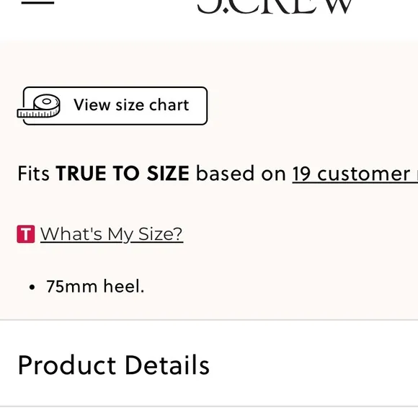Screen dimensions: 418x418
Task: Click the bullet dot beside 75mm heel
Action: [32, 288]
